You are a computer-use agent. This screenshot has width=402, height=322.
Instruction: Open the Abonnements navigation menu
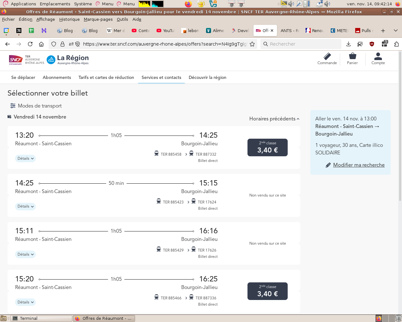point(57,78)
